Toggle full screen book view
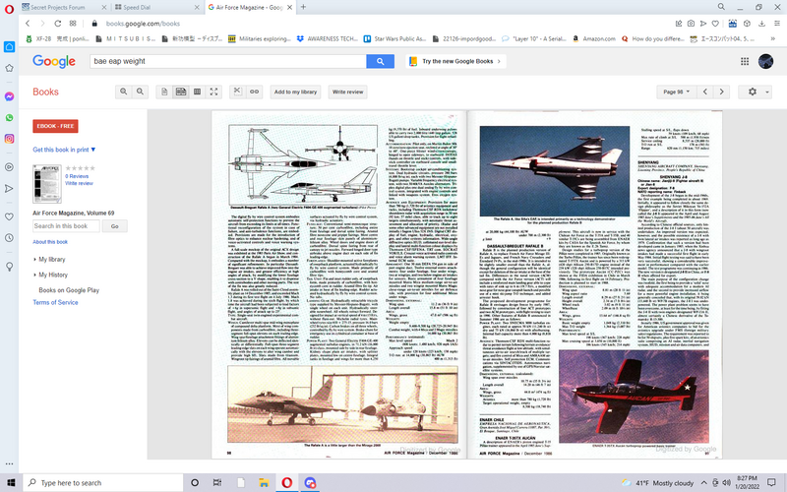This screenshot has height=492, width=787. (x=213, y=92)
